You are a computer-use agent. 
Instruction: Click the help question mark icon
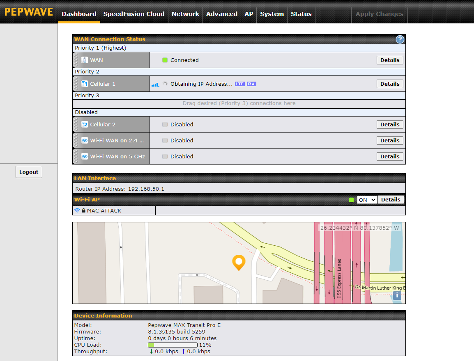coord(400,39)
